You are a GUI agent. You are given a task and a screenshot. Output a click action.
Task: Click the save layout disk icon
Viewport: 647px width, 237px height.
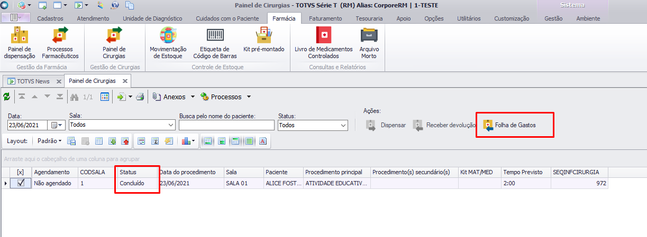tap(71, 141)
